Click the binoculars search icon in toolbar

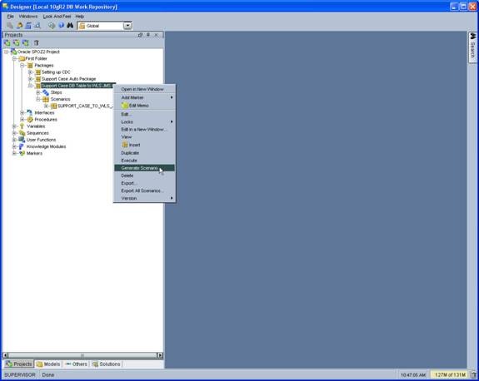[70, 25]
